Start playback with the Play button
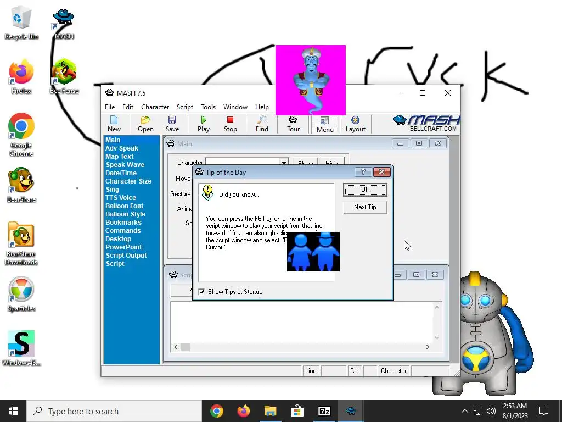562x422 pixels. (204, 124)
